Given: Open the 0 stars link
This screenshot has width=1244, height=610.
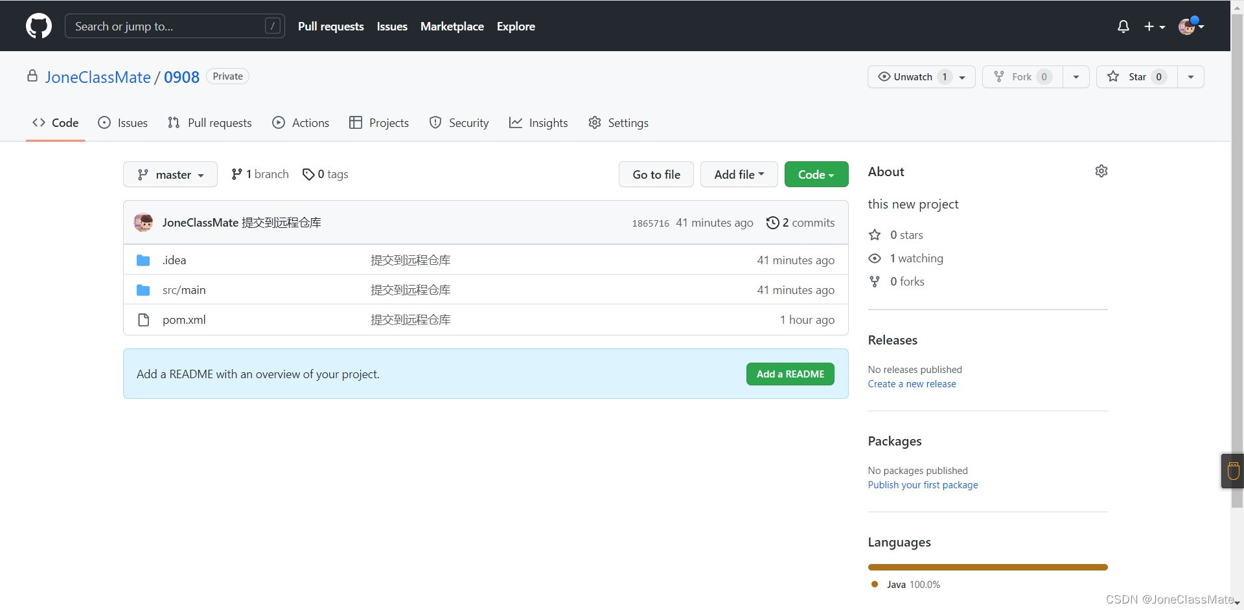Looking at the screenshot, I should (896, 235).
